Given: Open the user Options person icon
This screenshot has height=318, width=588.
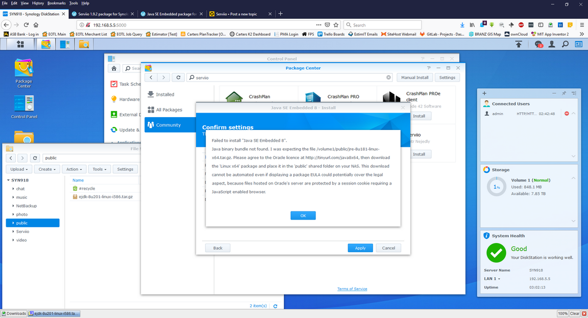Looking at the screenshot, I should [x=551, y=44].
